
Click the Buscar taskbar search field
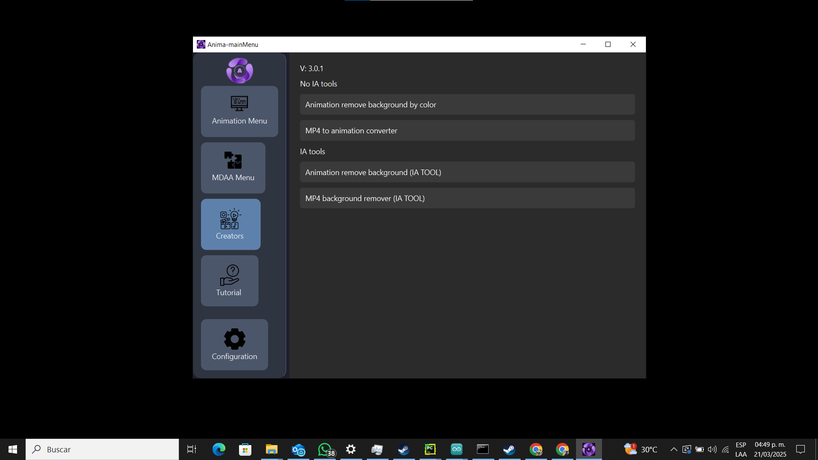[102, 449]
